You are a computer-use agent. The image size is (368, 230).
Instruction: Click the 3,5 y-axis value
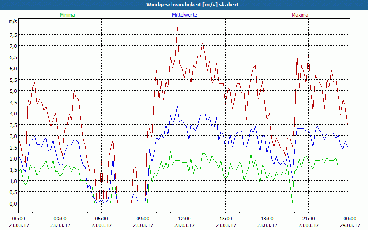click(x=13, y=125)
